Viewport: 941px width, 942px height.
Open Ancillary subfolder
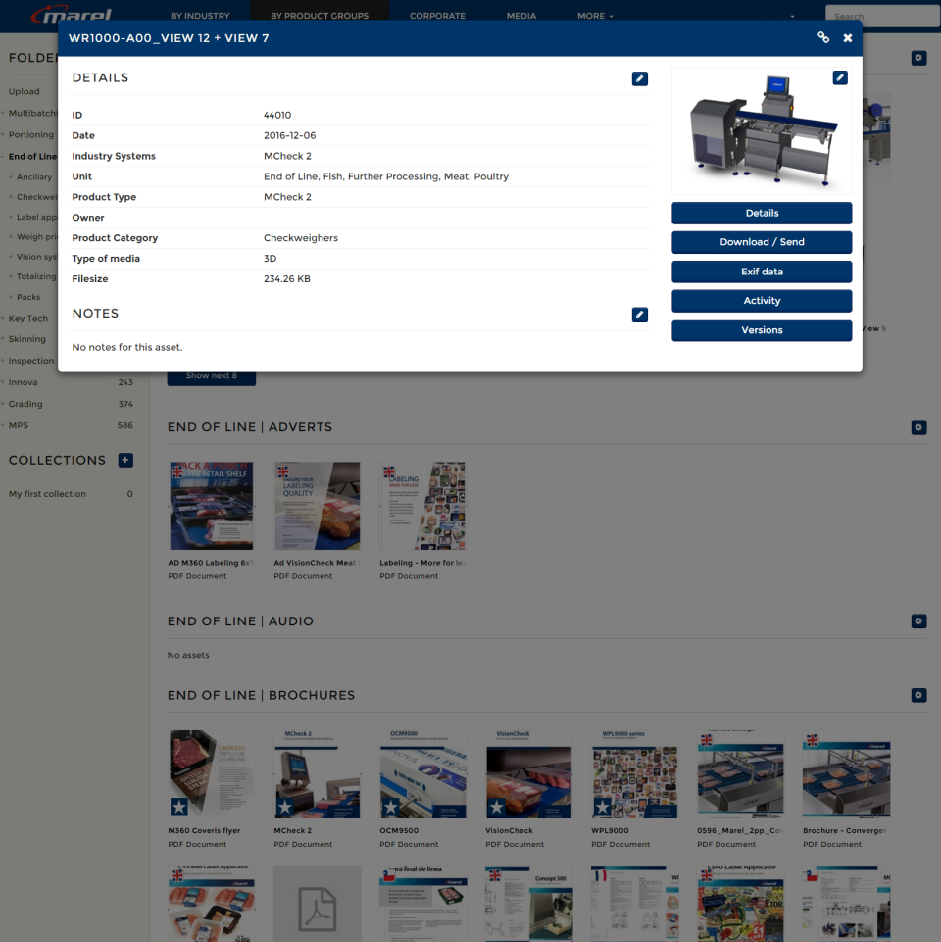point(34,177)
